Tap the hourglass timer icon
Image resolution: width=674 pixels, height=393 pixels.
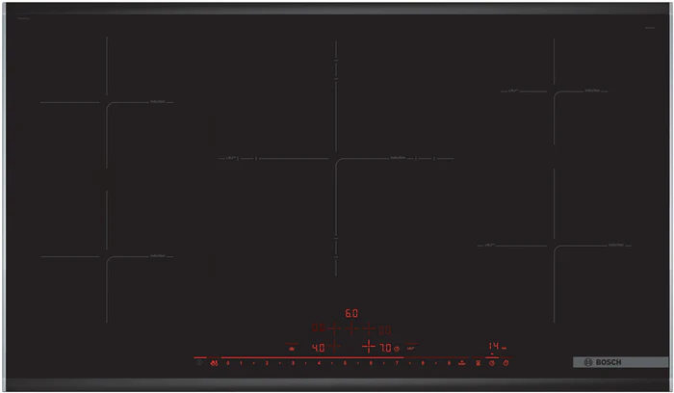(477, 363)
